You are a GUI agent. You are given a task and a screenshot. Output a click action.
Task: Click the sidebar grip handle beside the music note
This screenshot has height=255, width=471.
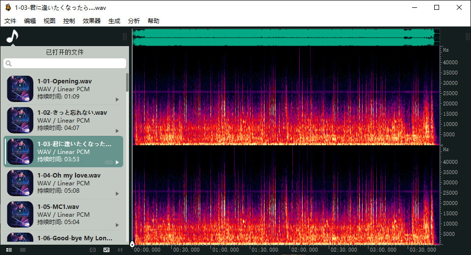125,36
